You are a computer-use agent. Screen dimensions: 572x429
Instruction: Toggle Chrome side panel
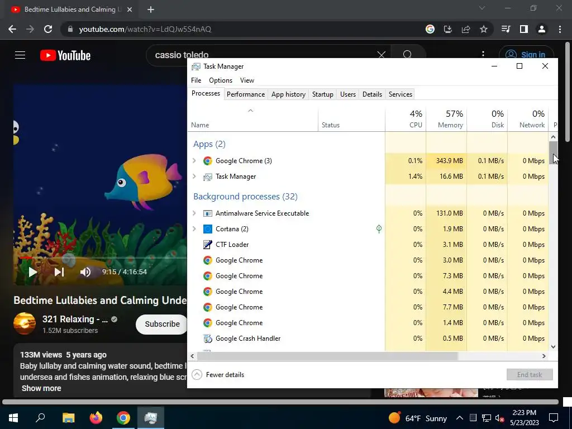click(524, 29)
